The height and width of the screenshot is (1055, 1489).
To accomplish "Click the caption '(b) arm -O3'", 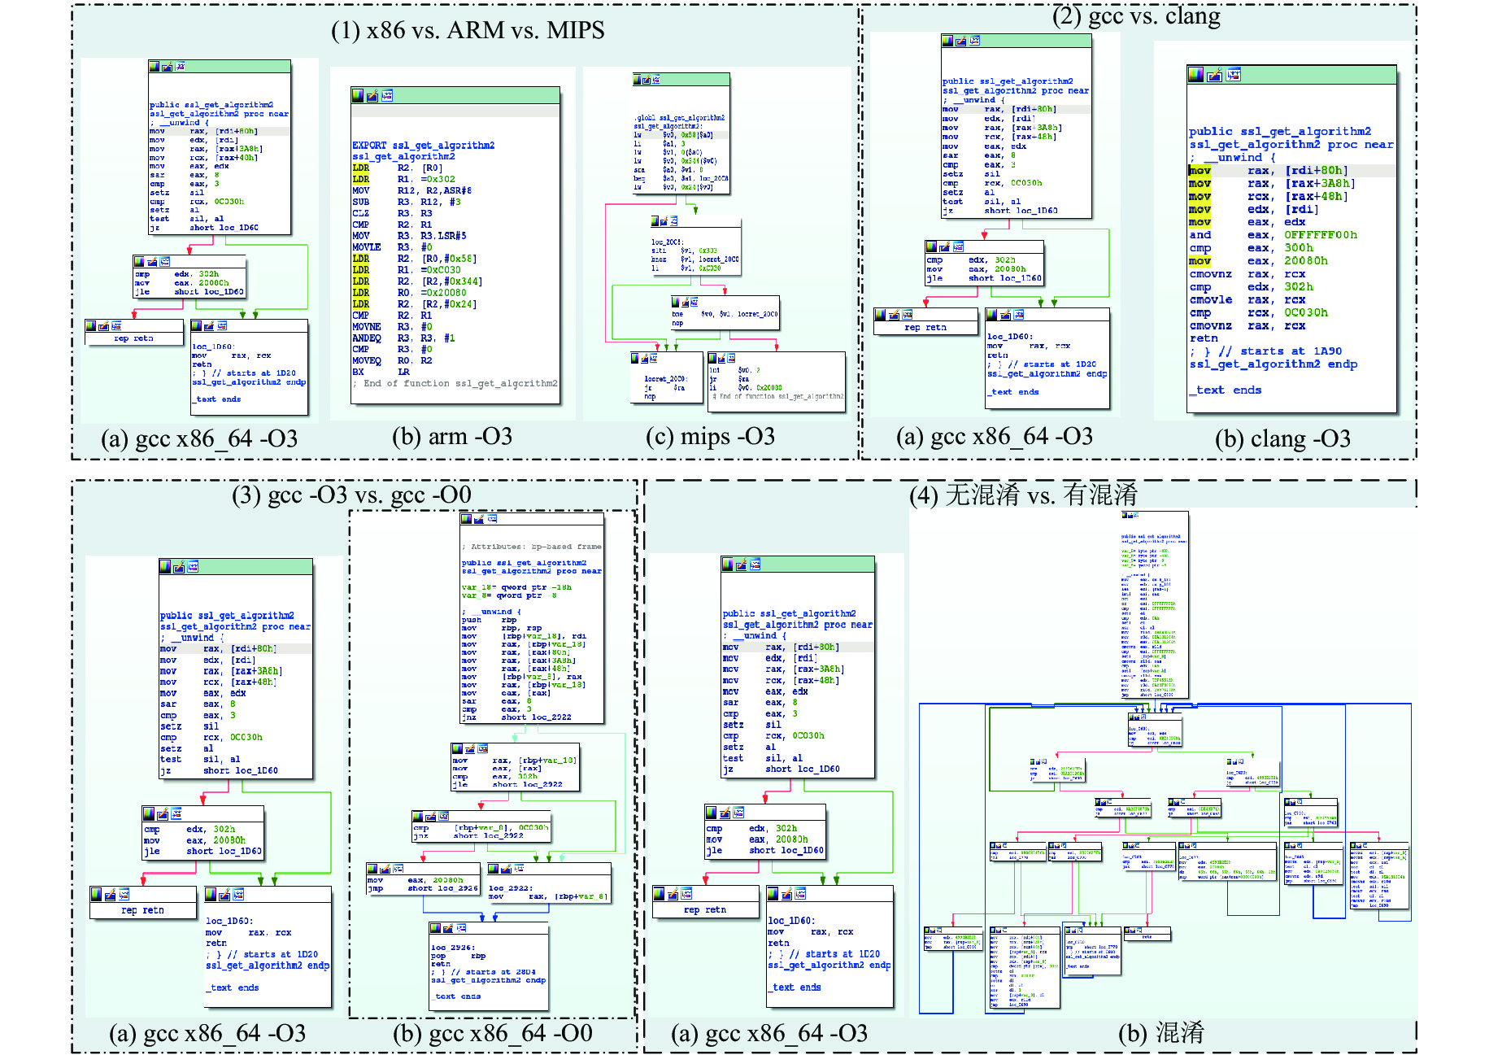I will tap(452, 437).
